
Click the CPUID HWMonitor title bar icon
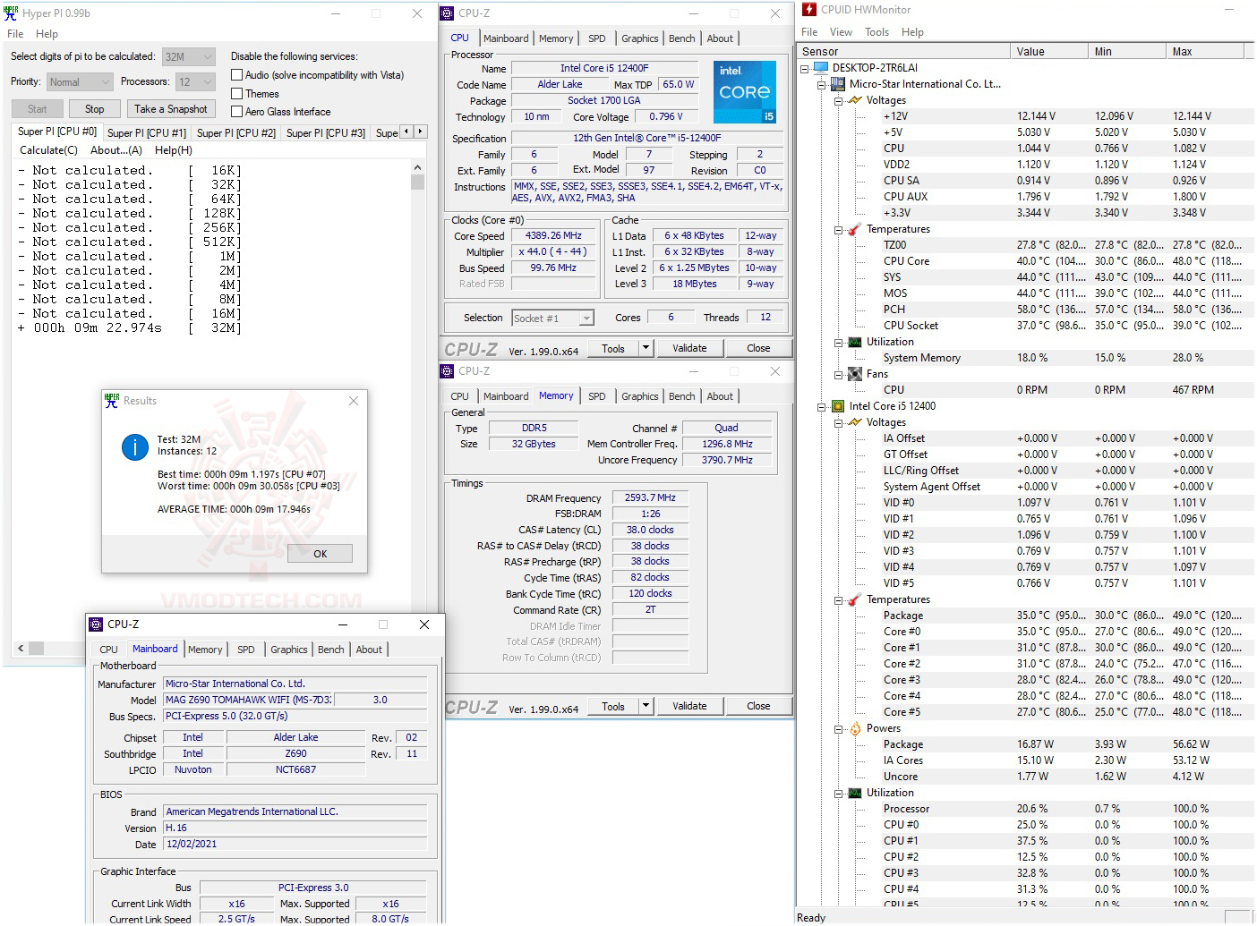click(x=809, y=10)
